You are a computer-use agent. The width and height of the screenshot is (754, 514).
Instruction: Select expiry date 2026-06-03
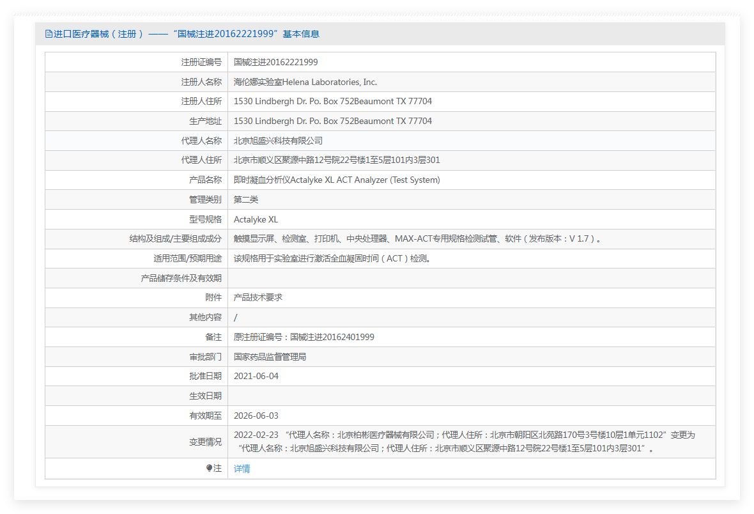click(256, 416)
